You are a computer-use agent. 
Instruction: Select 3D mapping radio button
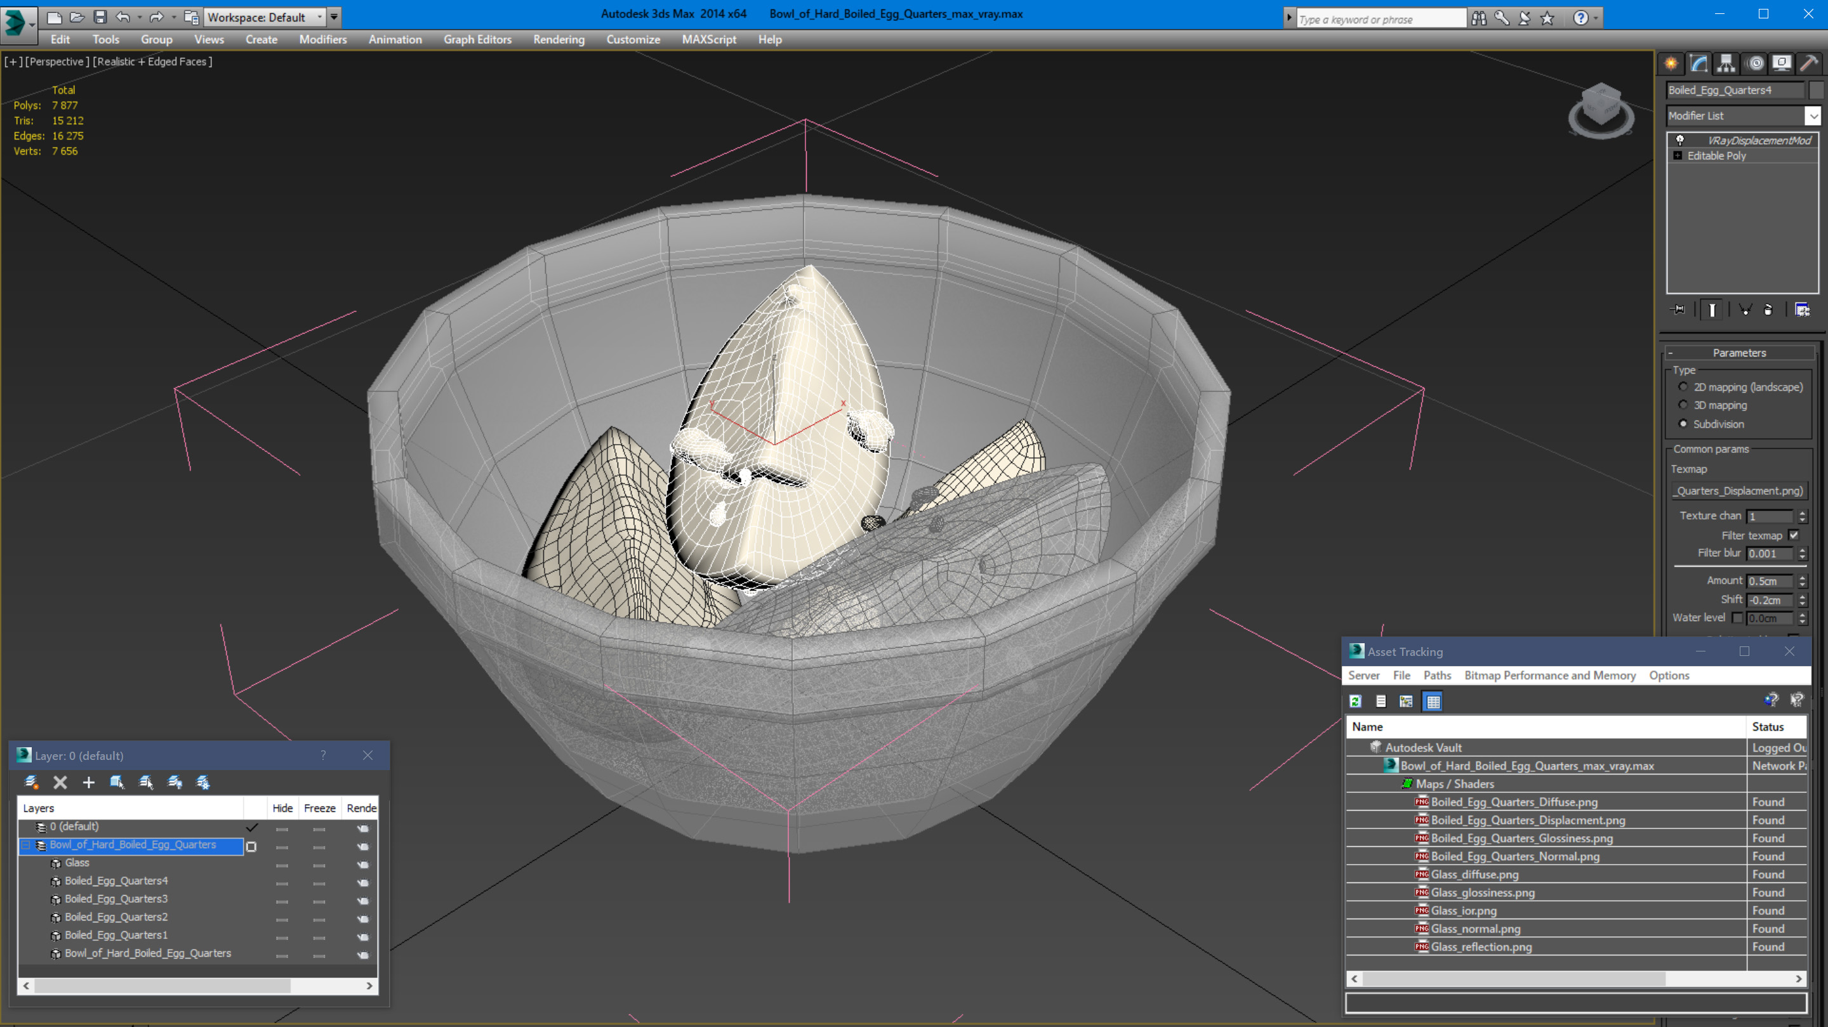click(1683, 405)
